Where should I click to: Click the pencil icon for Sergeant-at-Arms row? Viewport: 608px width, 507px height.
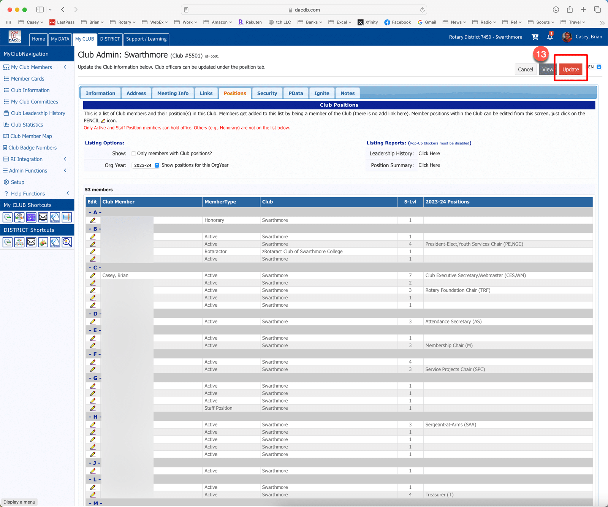pos(93,425)
